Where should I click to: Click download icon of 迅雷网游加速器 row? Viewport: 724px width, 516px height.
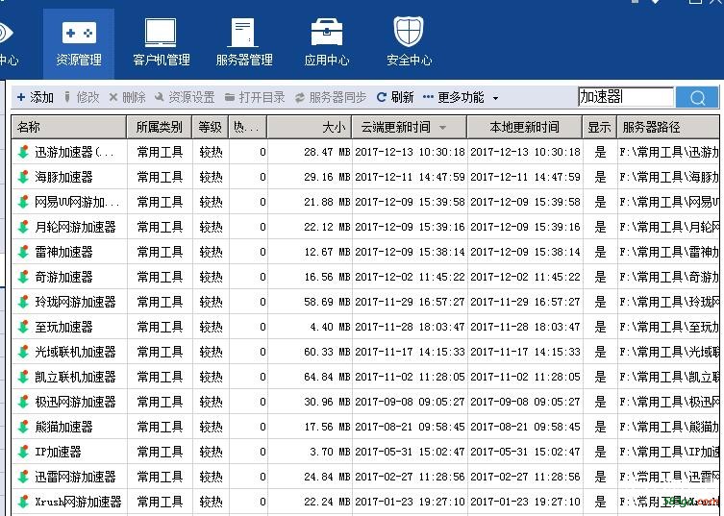(23, 477)
